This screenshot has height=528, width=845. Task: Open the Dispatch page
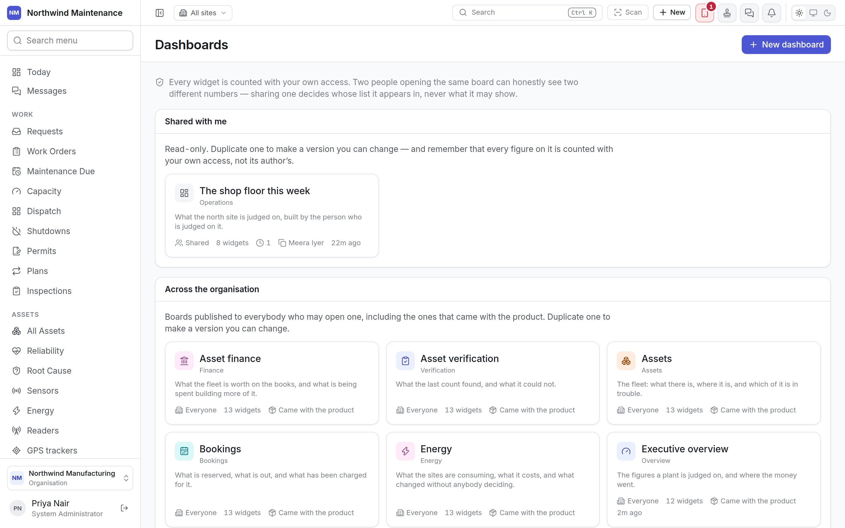[70, 211]
